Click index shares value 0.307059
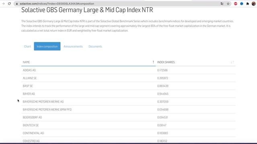This screenshot has width=257, height=144. 163,102
